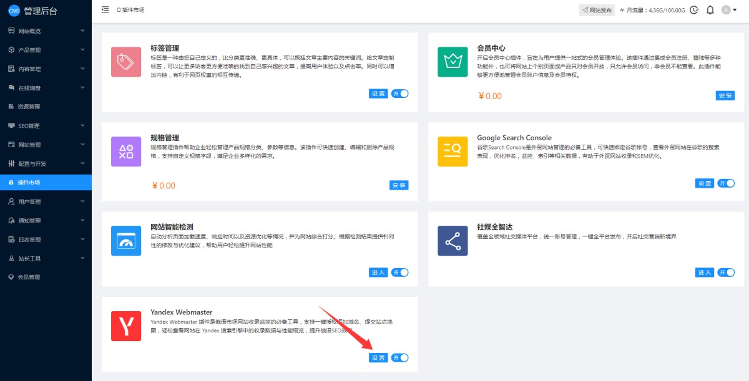Click 设置 button for Yandex Webmaster
749x381 pixels.
[x=378, y=358]
